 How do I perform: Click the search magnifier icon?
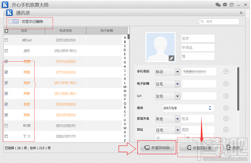(x=202, y=21)
